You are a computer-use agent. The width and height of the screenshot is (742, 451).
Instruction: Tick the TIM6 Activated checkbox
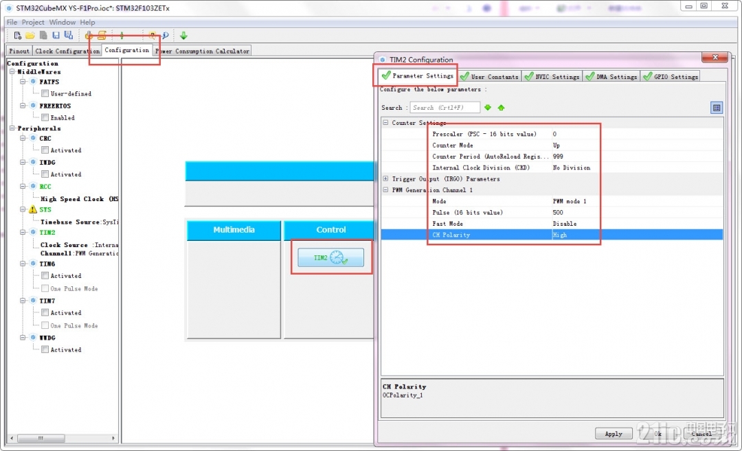click(x=45, y=275)
